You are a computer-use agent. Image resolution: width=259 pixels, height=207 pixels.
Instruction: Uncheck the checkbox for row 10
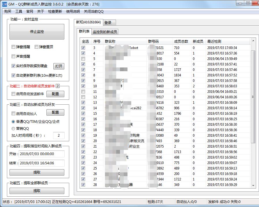pyautogui.click(x=83, y=86)
